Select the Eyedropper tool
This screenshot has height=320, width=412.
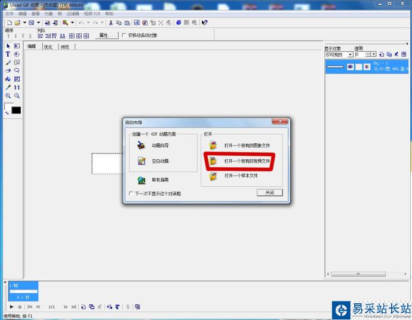pyautogui.click(x=8, y=87)
